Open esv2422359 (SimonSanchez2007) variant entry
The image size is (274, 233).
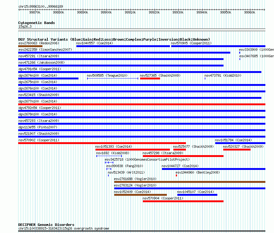click(45, 50)
